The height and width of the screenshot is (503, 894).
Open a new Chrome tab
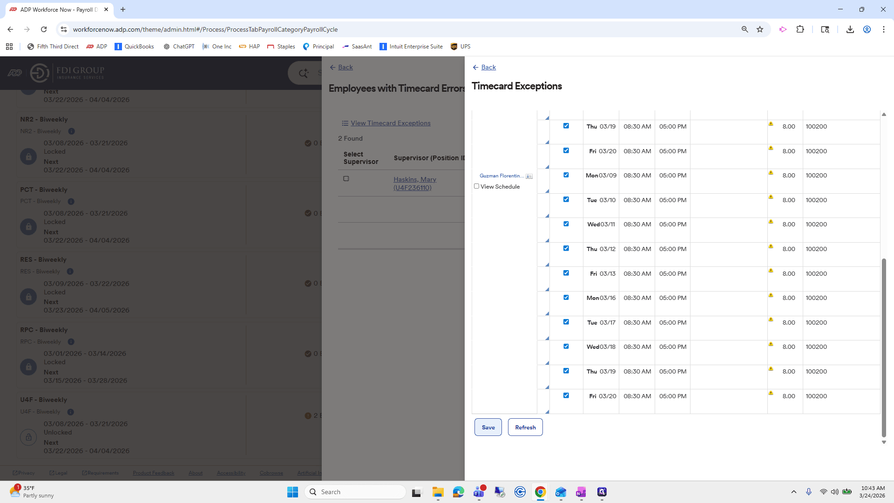click(123, 9)
